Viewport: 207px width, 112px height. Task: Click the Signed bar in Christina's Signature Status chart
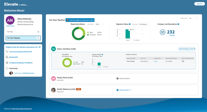(99, 64)
